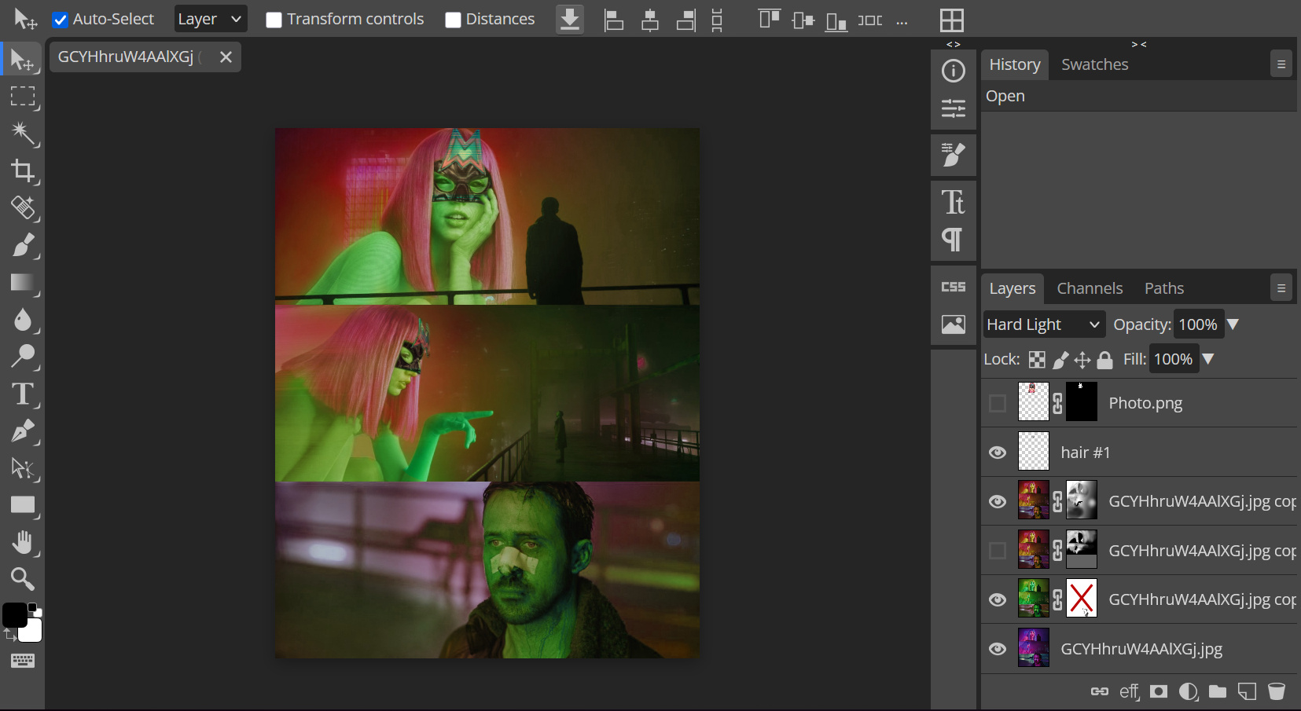1301x711 pixels.
Task: Disable the Auto-Select checkbox
Action: (x=61, y=20)
